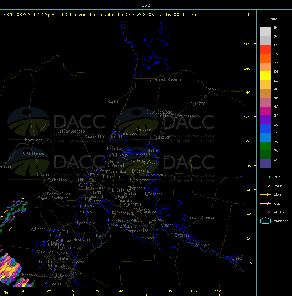Pick the lightest gray swatch at scale top
Viewport: 292px width, 296px height.
pyautogui.click(x=265, y=32)
